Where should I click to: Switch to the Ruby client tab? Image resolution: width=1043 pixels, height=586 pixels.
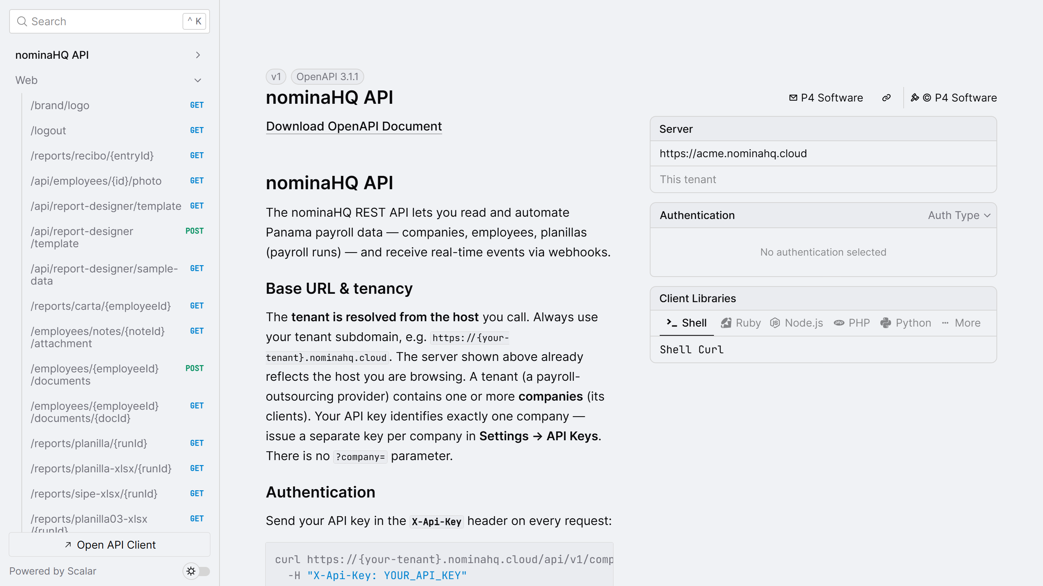click(741, 322)
